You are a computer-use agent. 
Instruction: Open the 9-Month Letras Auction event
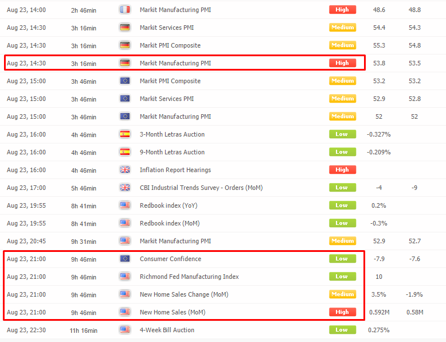coord(172,152)
